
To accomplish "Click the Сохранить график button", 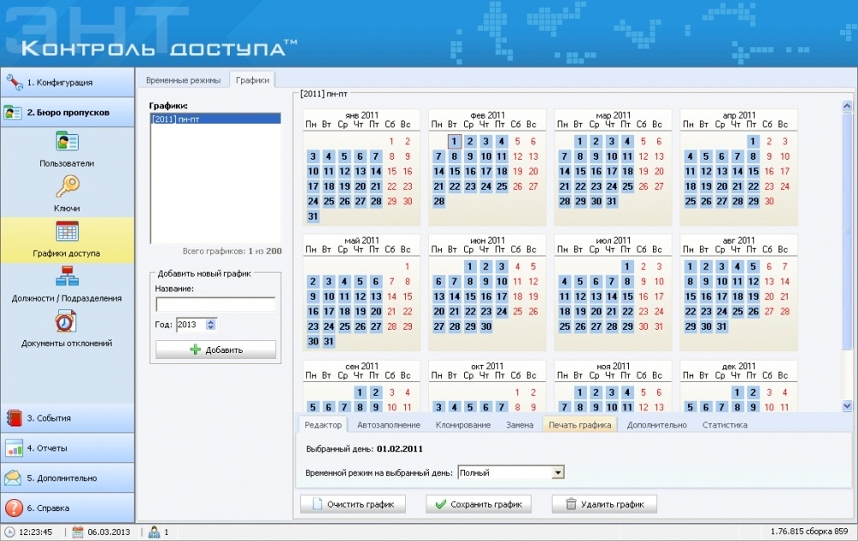I will [478, 504].
